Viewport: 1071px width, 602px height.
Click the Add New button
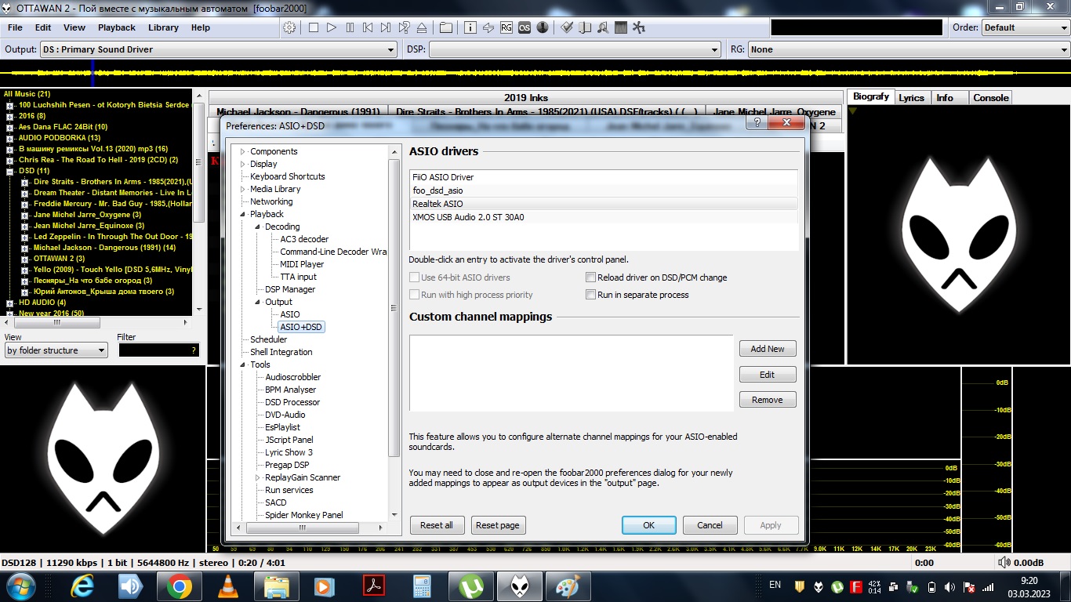click(767, 349)
